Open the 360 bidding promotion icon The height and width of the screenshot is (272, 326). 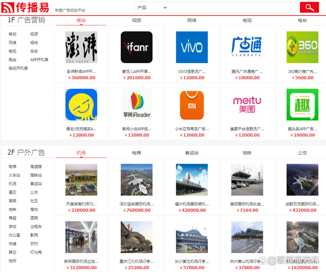(302, 47)
